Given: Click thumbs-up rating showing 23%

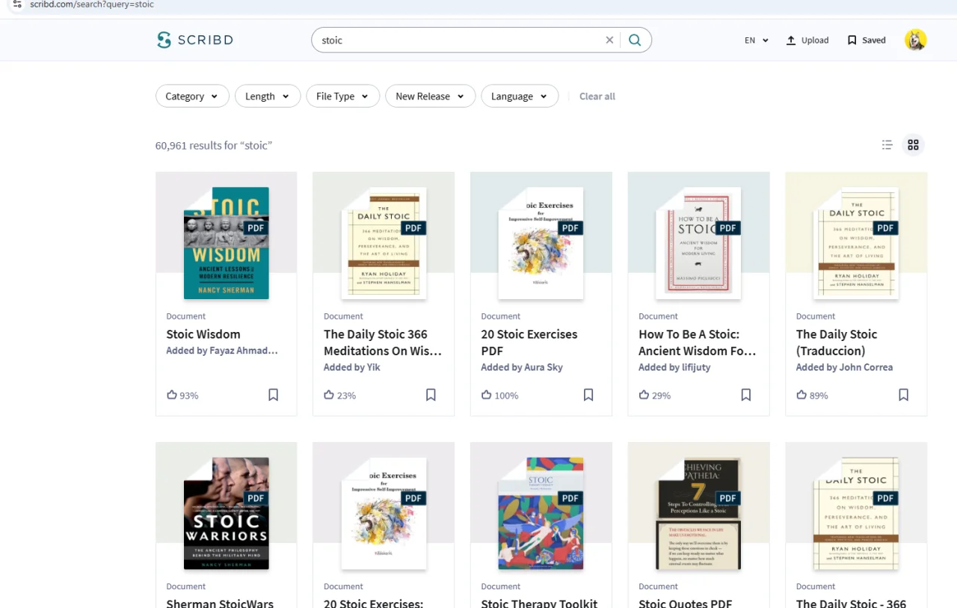Looking at the screenshot, I should pos(329,395).
